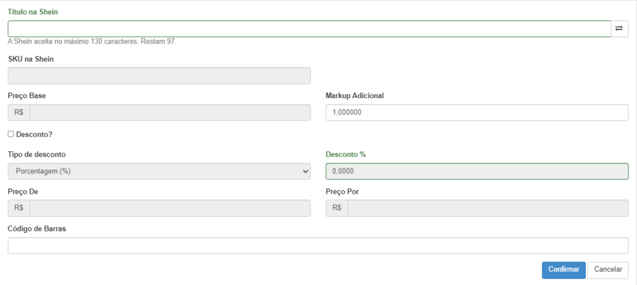Click the Preço De input field
This screenshot has height=285, width=637.
(170, 208)
